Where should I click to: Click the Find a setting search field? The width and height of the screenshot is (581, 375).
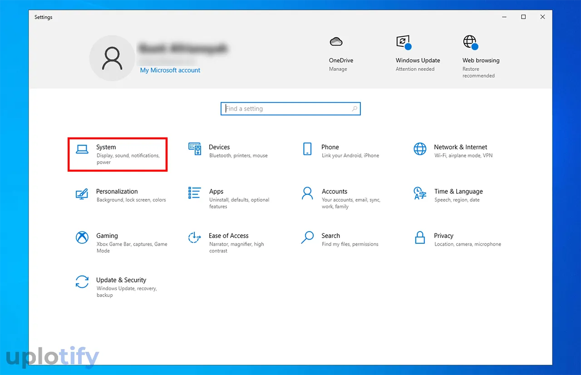point(290,109)
